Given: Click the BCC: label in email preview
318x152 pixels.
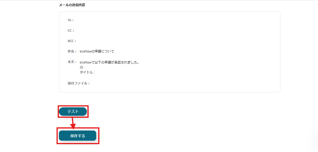Looking at the screenshot, I should [72, 41].
